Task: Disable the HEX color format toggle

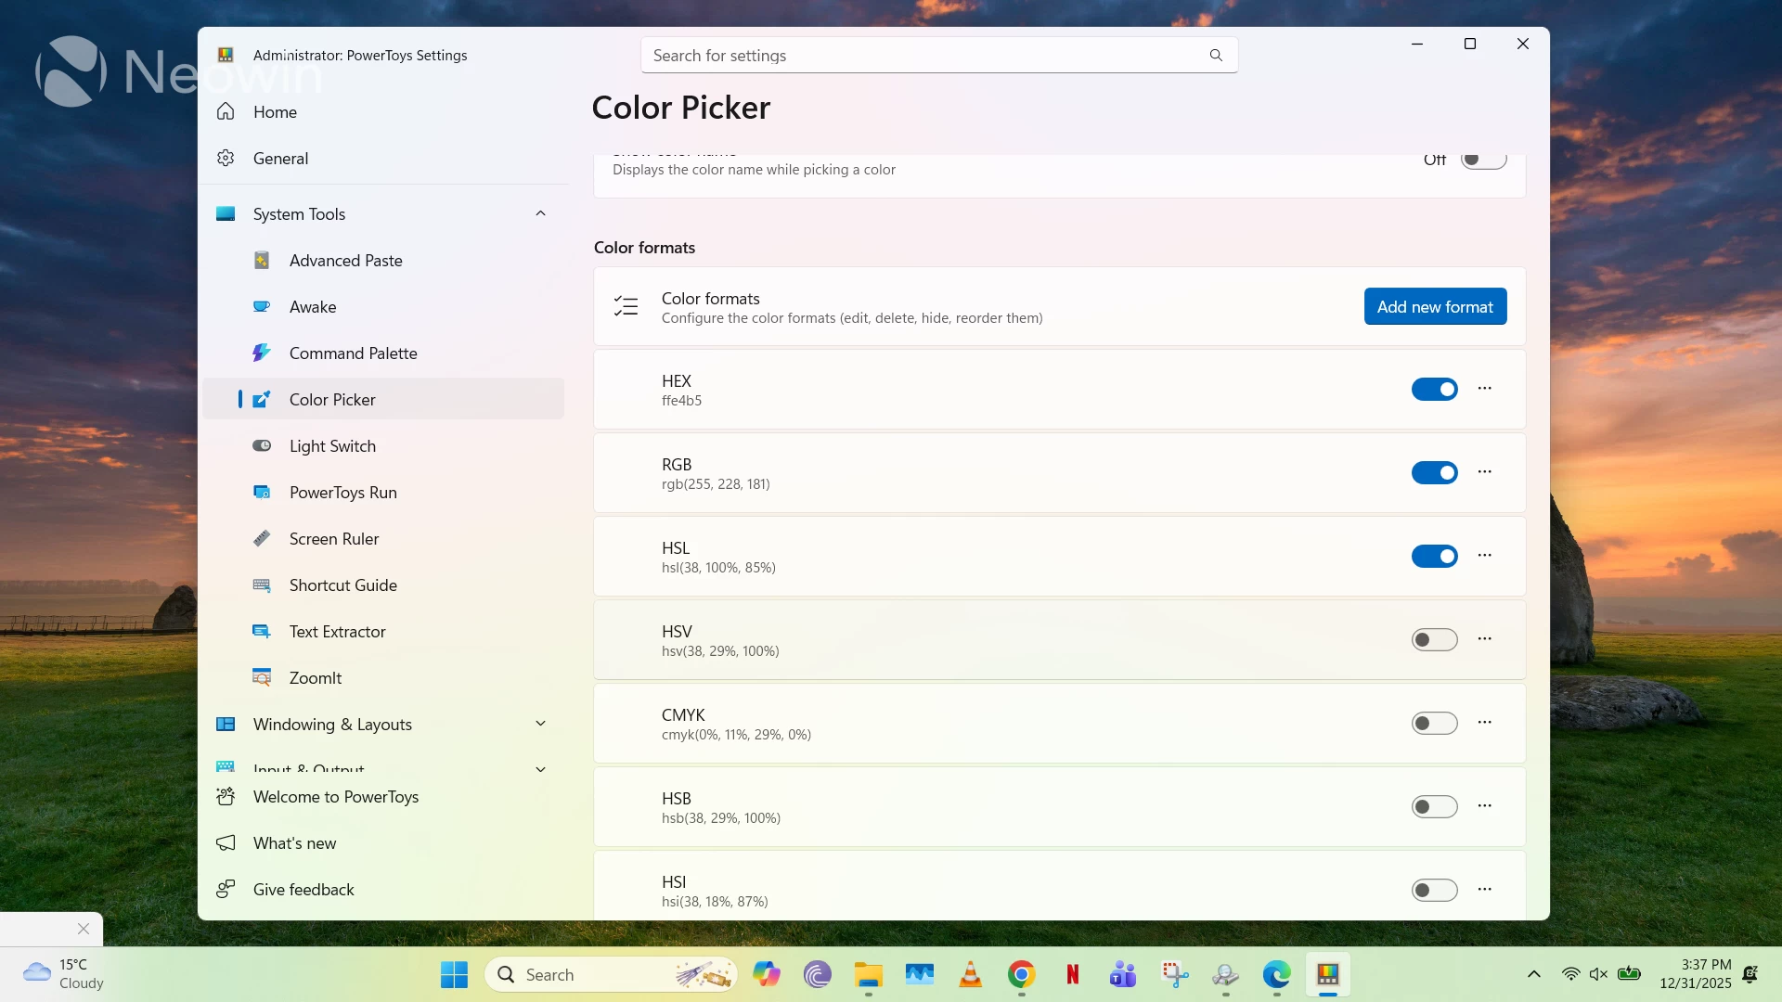Action: coord(1435,390)
